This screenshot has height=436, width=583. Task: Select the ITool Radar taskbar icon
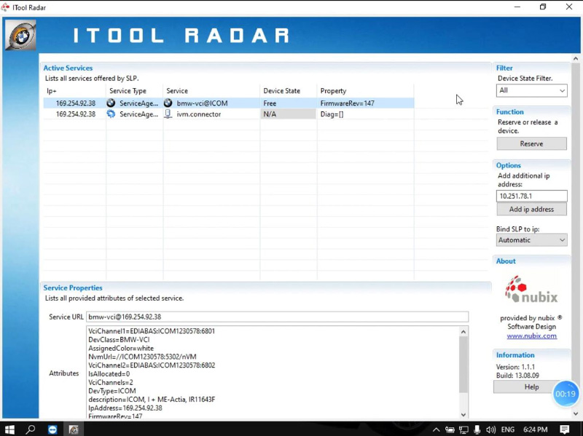click(x=74, y=429)
